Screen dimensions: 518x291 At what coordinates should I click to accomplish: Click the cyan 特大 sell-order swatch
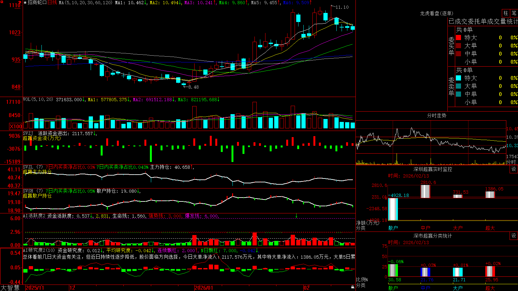point(458,78)
